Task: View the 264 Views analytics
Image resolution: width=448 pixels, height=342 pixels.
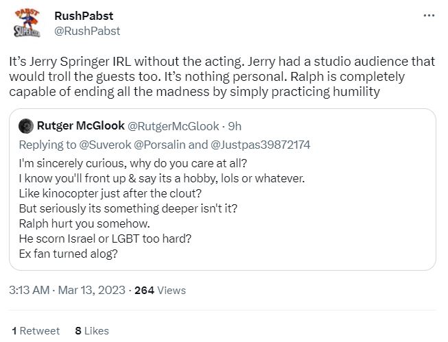Action: pyautogui.click(x=160, y=291)
